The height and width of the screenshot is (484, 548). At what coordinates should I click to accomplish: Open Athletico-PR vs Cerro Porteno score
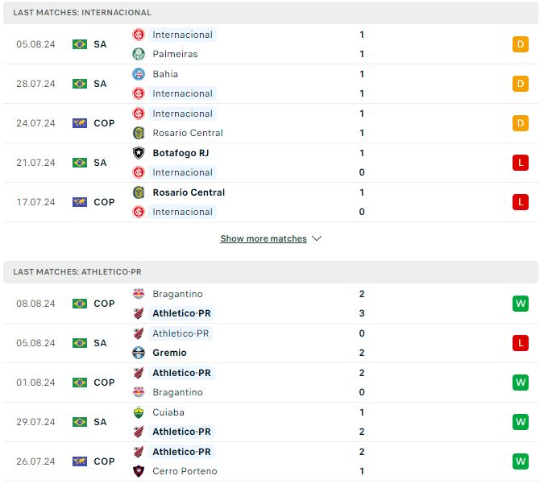(362, 461)
